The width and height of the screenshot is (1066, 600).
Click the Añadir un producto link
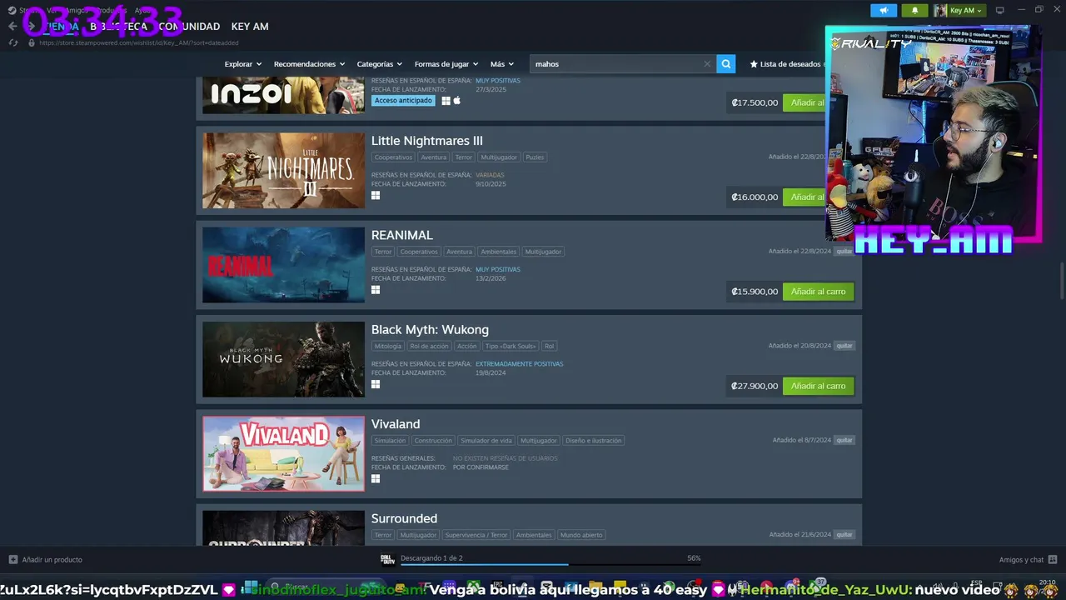pyautogui.click(x=52, y=559)
